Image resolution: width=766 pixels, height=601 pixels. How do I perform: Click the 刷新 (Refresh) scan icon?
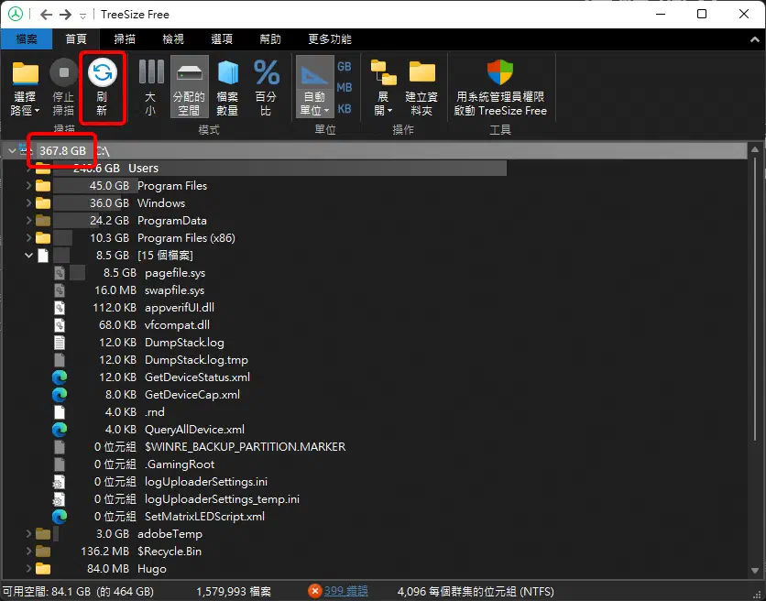click(102, 73)
